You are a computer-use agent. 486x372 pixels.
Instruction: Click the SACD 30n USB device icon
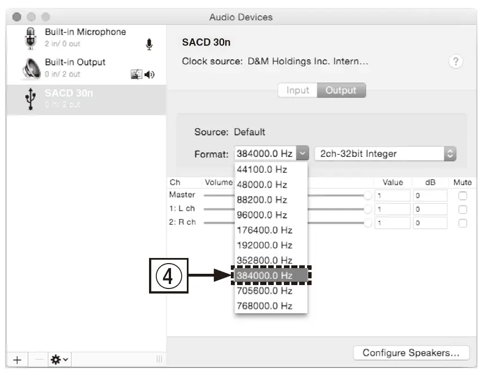click(30, 99)
